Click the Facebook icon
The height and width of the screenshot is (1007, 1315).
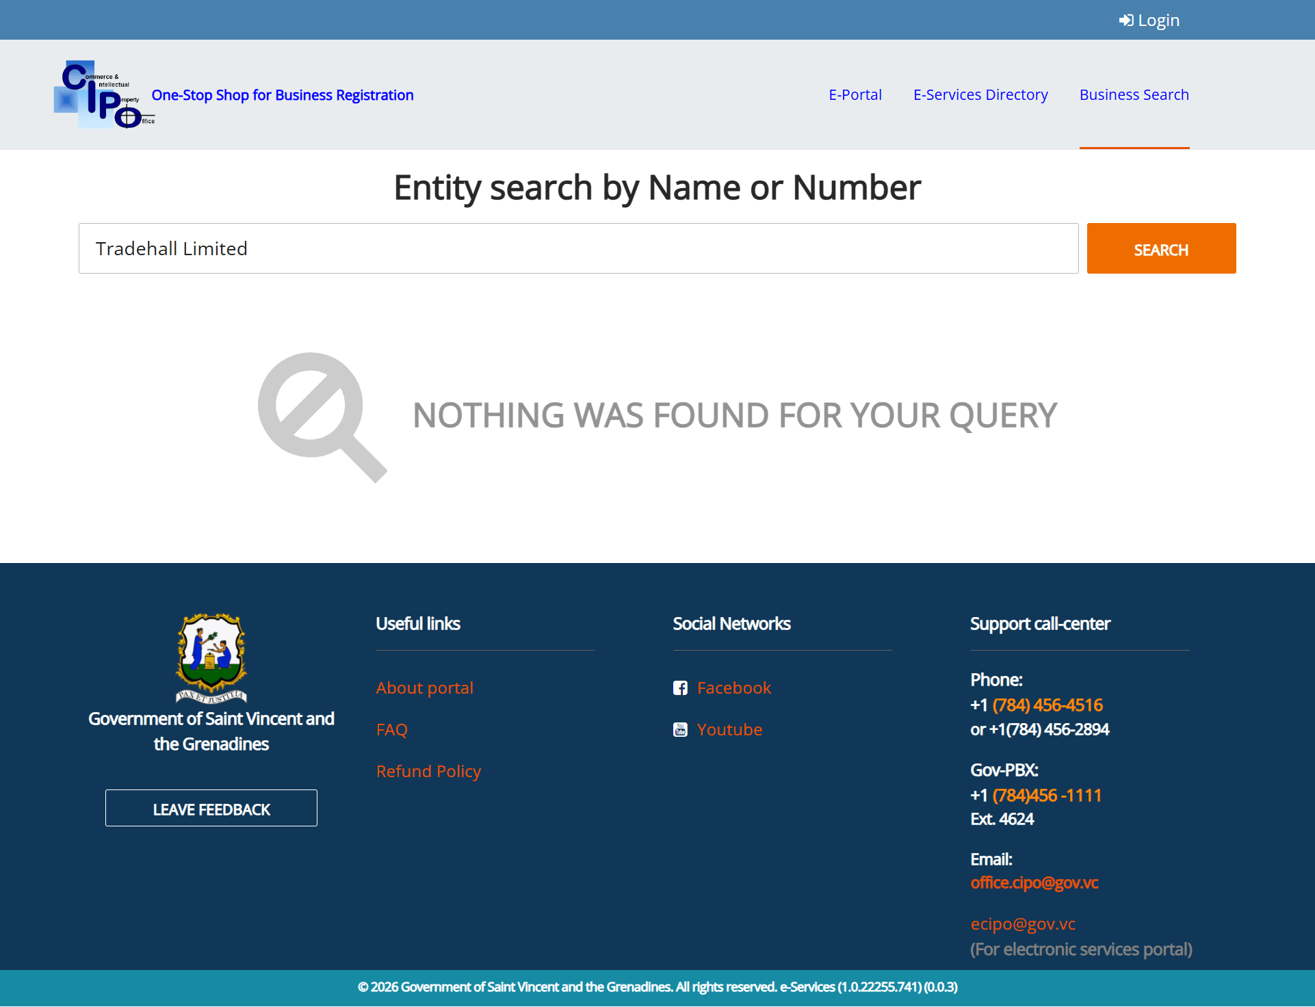coord(680,688)
